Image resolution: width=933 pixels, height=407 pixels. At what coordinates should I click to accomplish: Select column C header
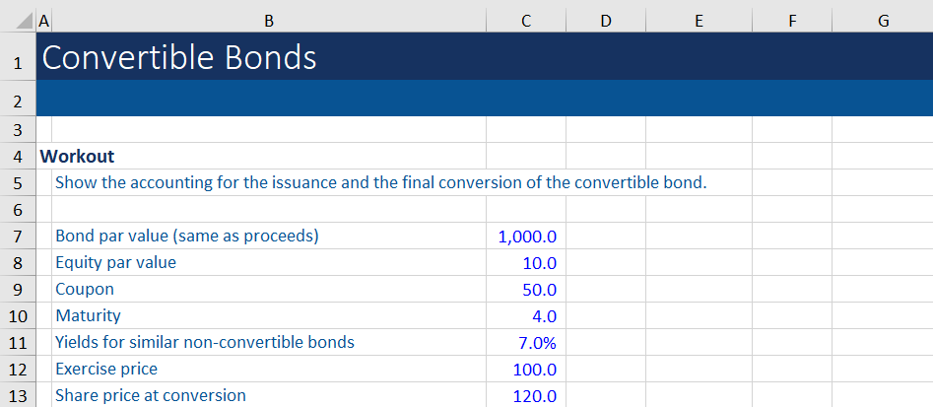526,20
